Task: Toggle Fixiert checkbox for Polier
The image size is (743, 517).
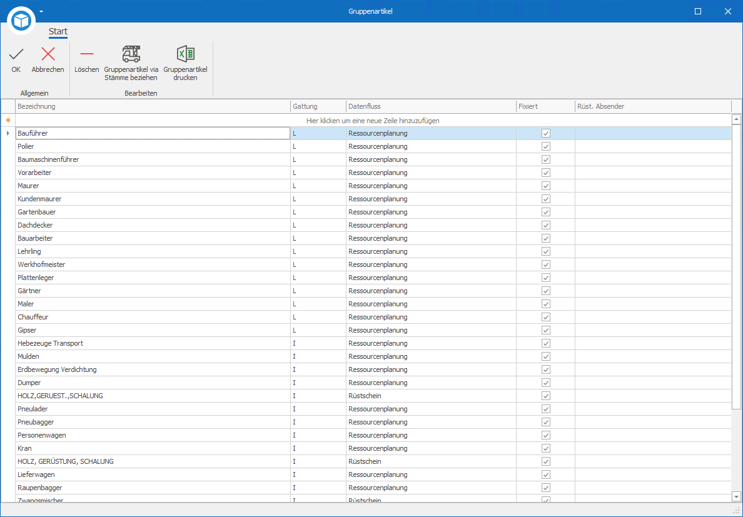Action: coord(546,147)
